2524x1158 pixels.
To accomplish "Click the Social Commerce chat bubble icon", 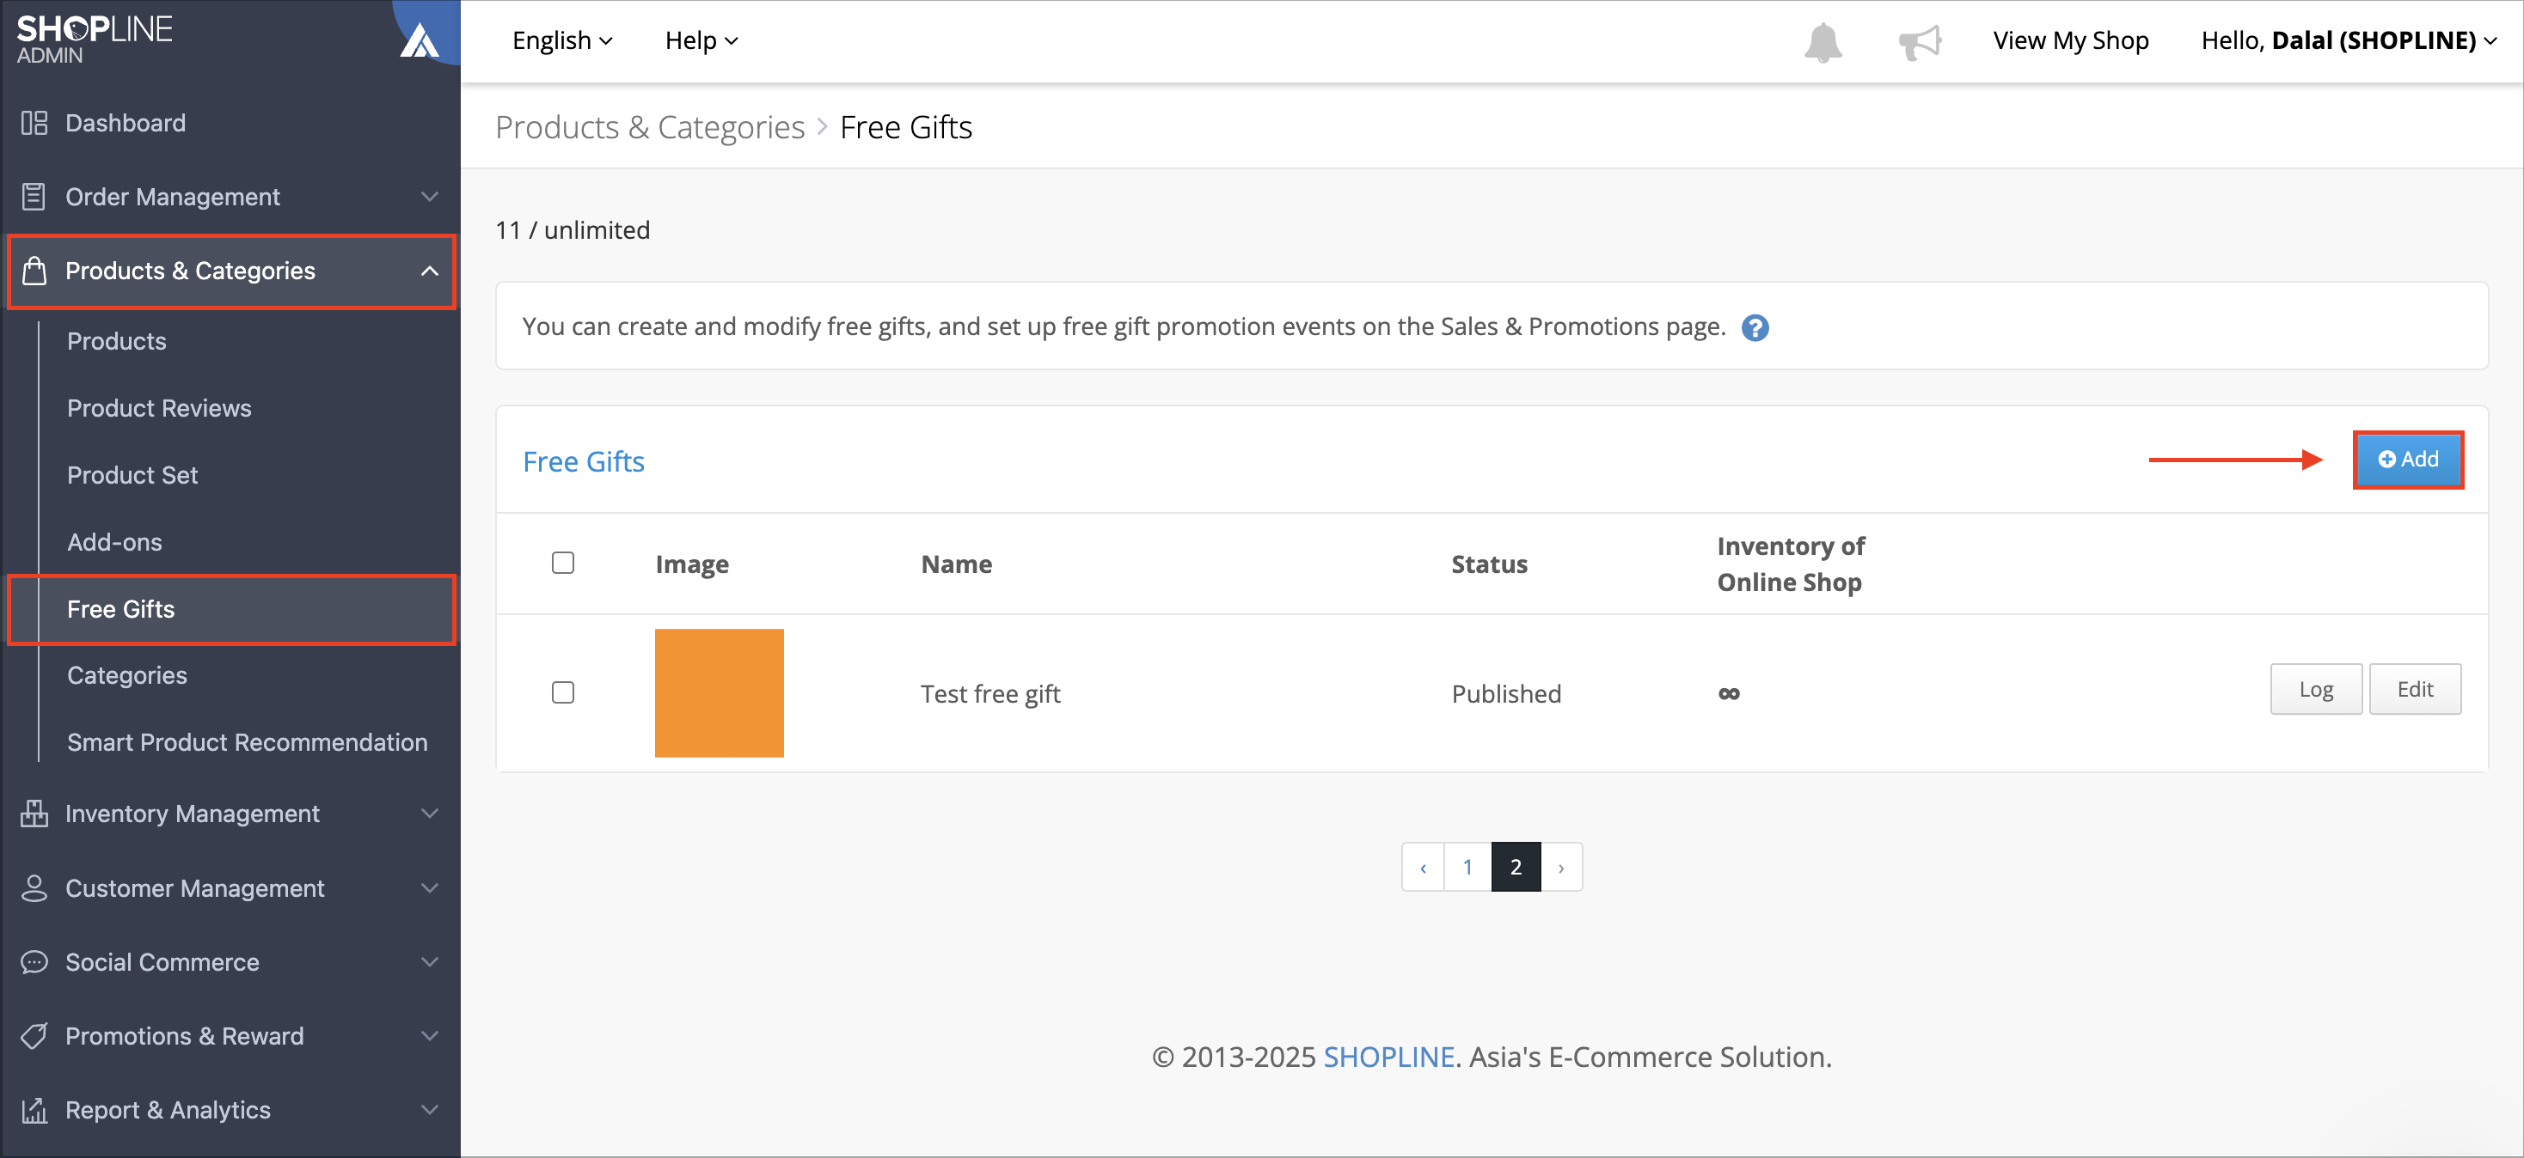I will (x=34, y=962).
